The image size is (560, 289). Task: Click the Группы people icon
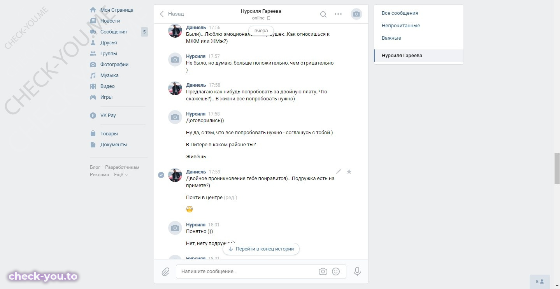93,53
